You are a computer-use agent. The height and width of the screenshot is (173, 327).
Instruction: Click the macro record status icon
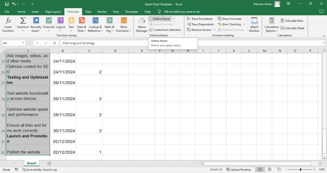17,169
